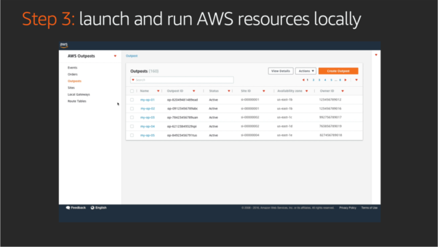The height and width of the screenshot is (247, 438).
Task: Open the Actions dropdown
Action: click(x=306, y=71)
